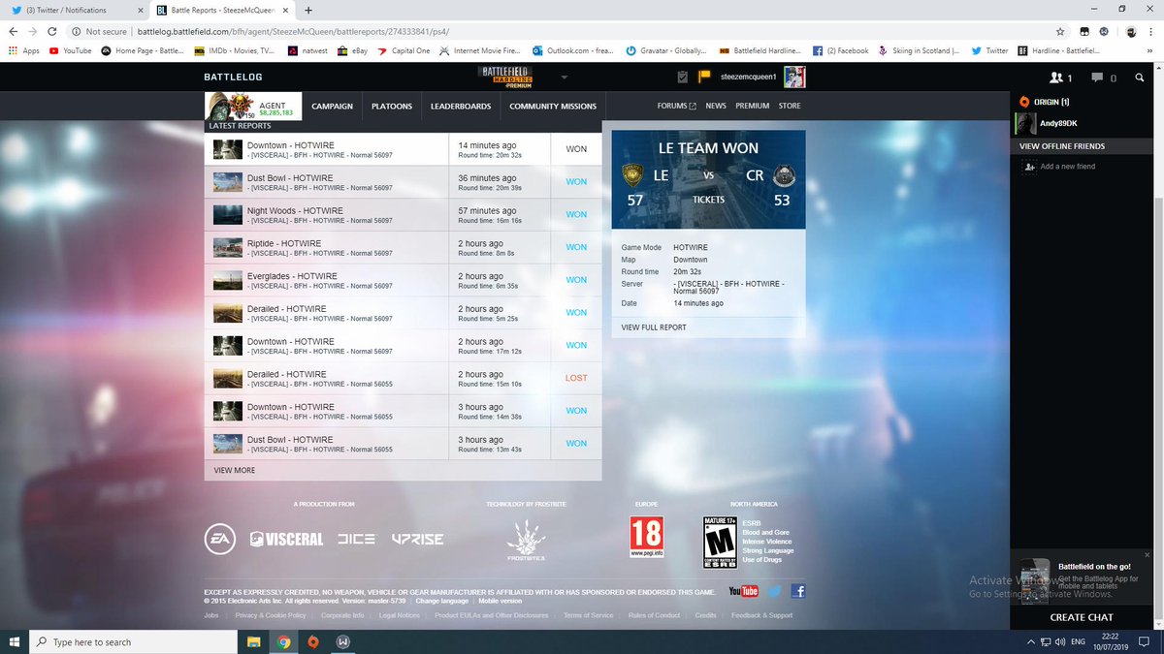This screenshot has width=1164, height=654.
Task: Click the LE team emblem icon
Action: click(632, 175)
